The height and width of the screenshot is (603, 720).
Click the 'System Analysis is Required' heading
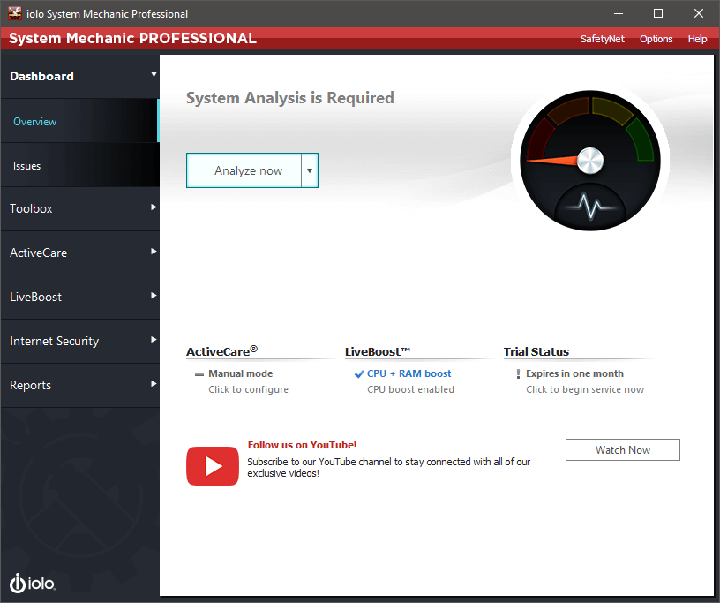pyautogui.click(x=289, y=98)
